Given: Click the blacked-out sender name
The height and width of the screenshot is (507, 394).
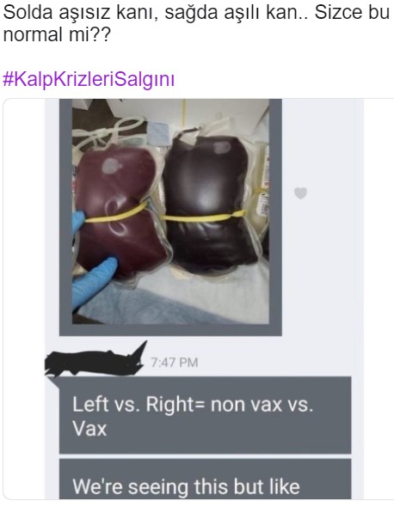Looking at the screenshot, I should (x=95, y=359).
